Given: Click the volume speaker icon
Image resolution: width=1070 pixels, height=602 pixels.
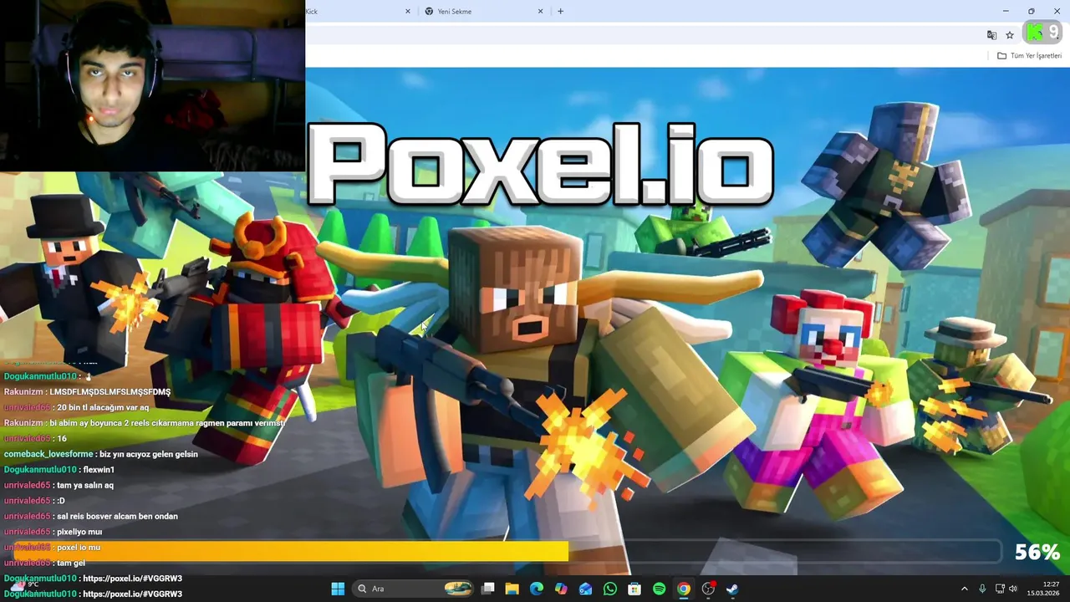Looking at the screenshot, I should 1013,589.
